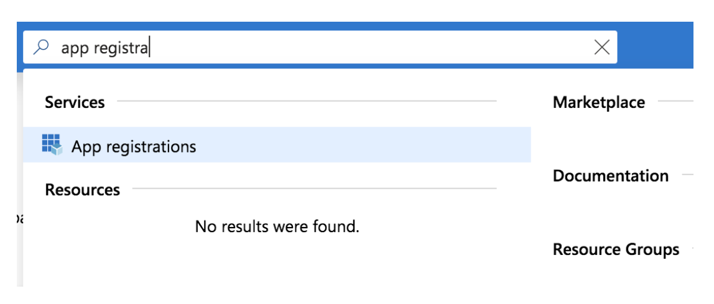Click the divider line beside Marketplace heading

(675, 101)
